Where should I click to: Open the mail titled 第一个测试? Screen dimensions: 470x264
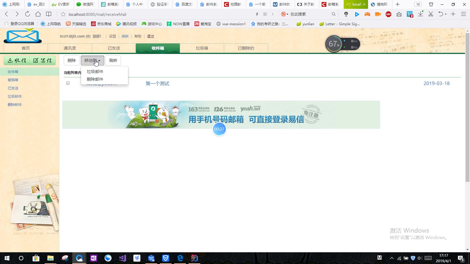point(157,84)
